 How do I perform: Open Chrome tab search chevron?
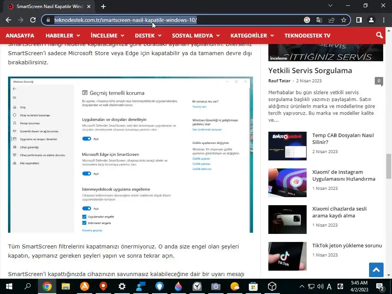tap(330, 5)
